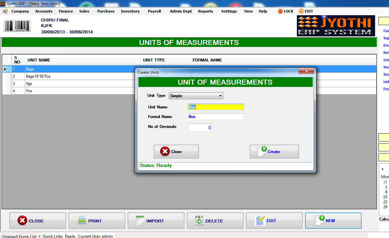Click the red X icon on Close button

point(165,151)
